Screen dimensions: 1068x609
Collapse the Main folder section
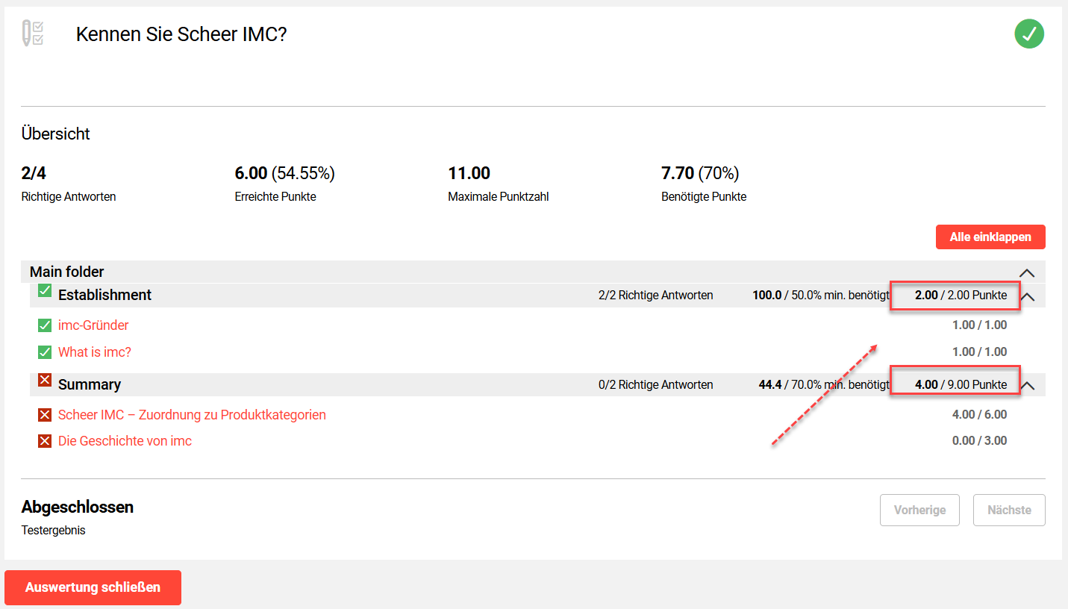1028,273
